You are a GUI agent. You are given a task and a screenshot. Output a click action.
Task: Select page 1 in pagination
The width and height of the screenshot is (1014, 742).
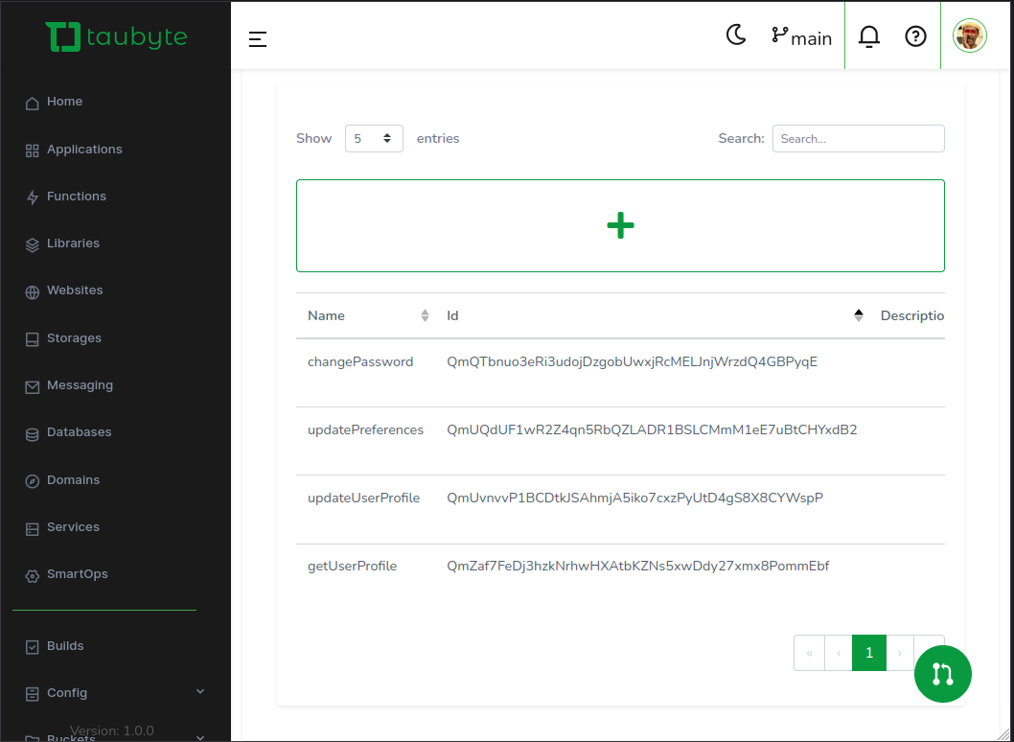coord(869,653)
